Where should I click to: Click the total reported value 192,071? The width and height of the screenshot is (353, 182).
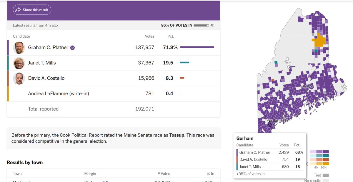point(145,109)
